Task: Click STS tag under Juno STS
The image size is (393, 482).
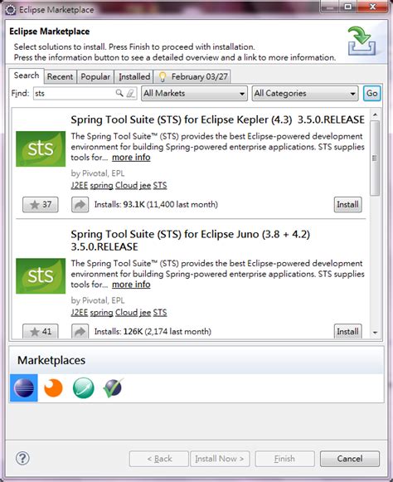Action: click(160, 312)
